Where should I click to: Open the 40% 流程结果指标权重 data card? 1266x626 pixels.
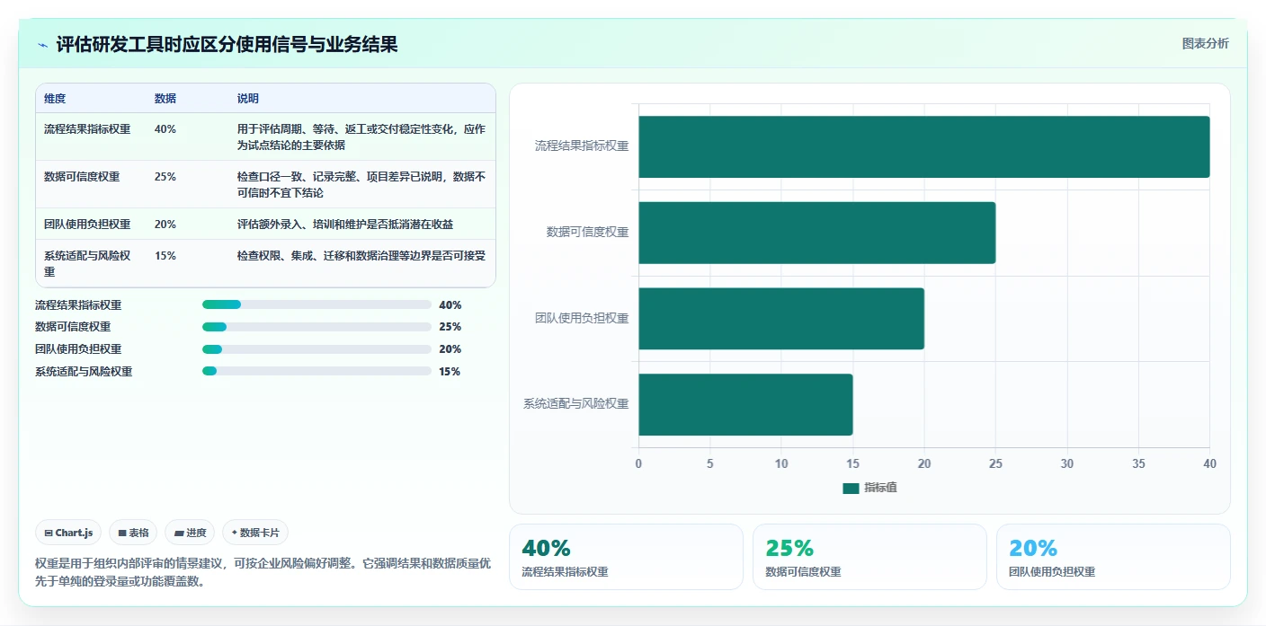coord(626,557)
